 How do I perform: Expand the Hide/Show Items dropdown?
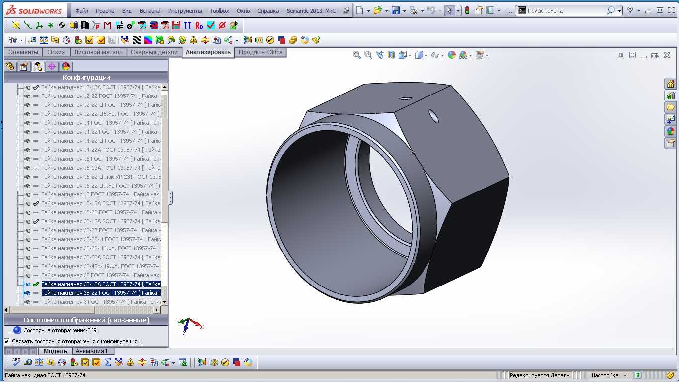pyautogui.click(x=442, y=55)
